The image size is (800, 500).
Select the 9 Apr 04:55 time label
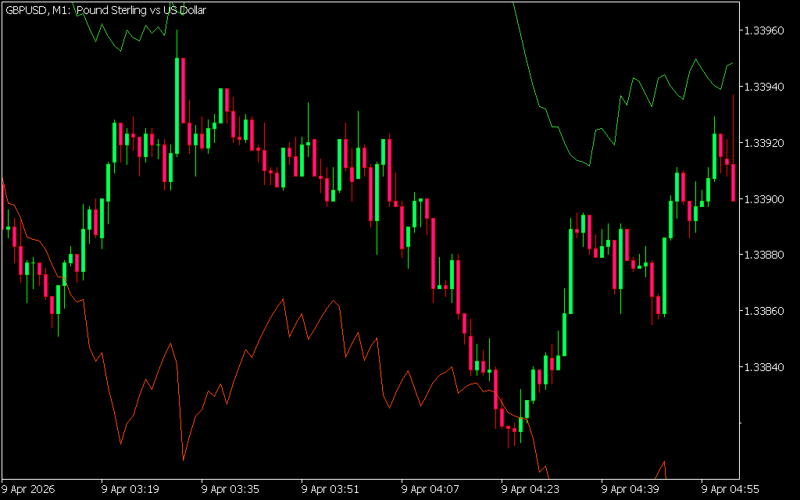[x=731, y=489]
